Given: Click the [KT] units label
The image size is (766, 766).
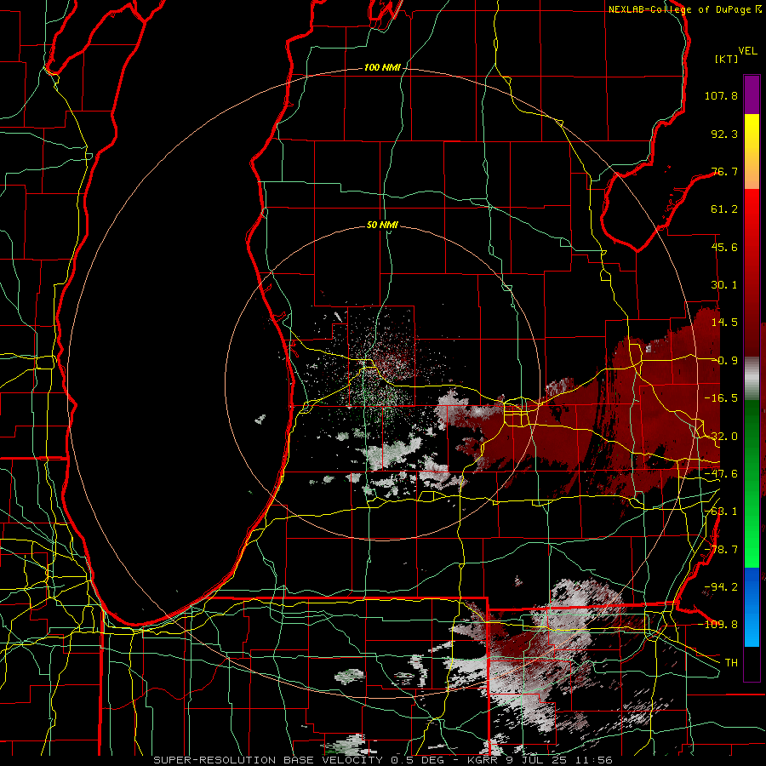Looking at the screenshot, I should coord(726,59).
